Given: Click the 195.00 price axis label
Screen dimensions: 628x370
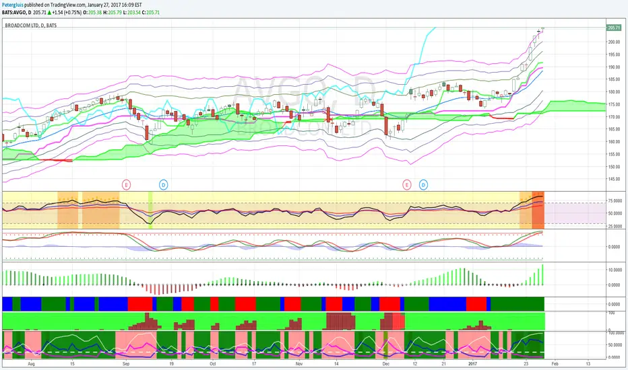Looking at the screenshot, I should tap(614, 54).
